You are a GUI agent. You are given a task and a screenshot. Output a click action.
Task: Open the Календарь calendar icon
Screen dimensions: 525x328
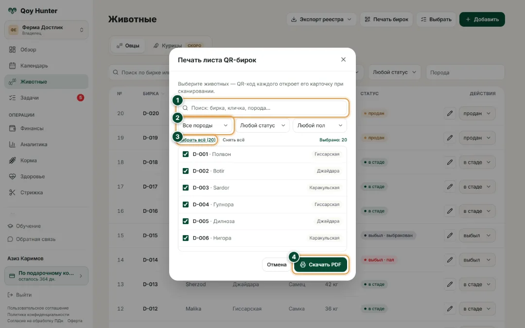[x=12, y=66]
